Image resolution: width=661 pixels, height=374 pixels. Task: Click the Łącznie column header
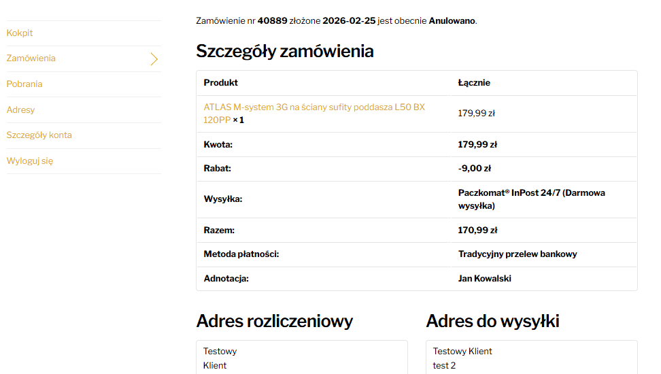[x=474, y=83]
